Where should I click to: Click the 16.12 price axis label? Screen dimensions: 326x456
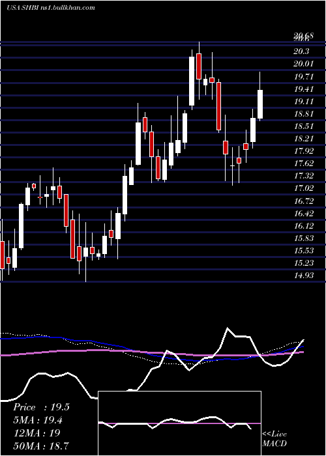(304, 225)
